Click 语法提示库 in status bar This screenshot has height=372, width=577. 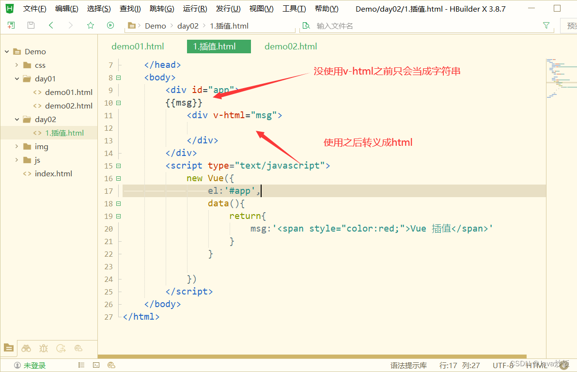[x=408, y=365]
